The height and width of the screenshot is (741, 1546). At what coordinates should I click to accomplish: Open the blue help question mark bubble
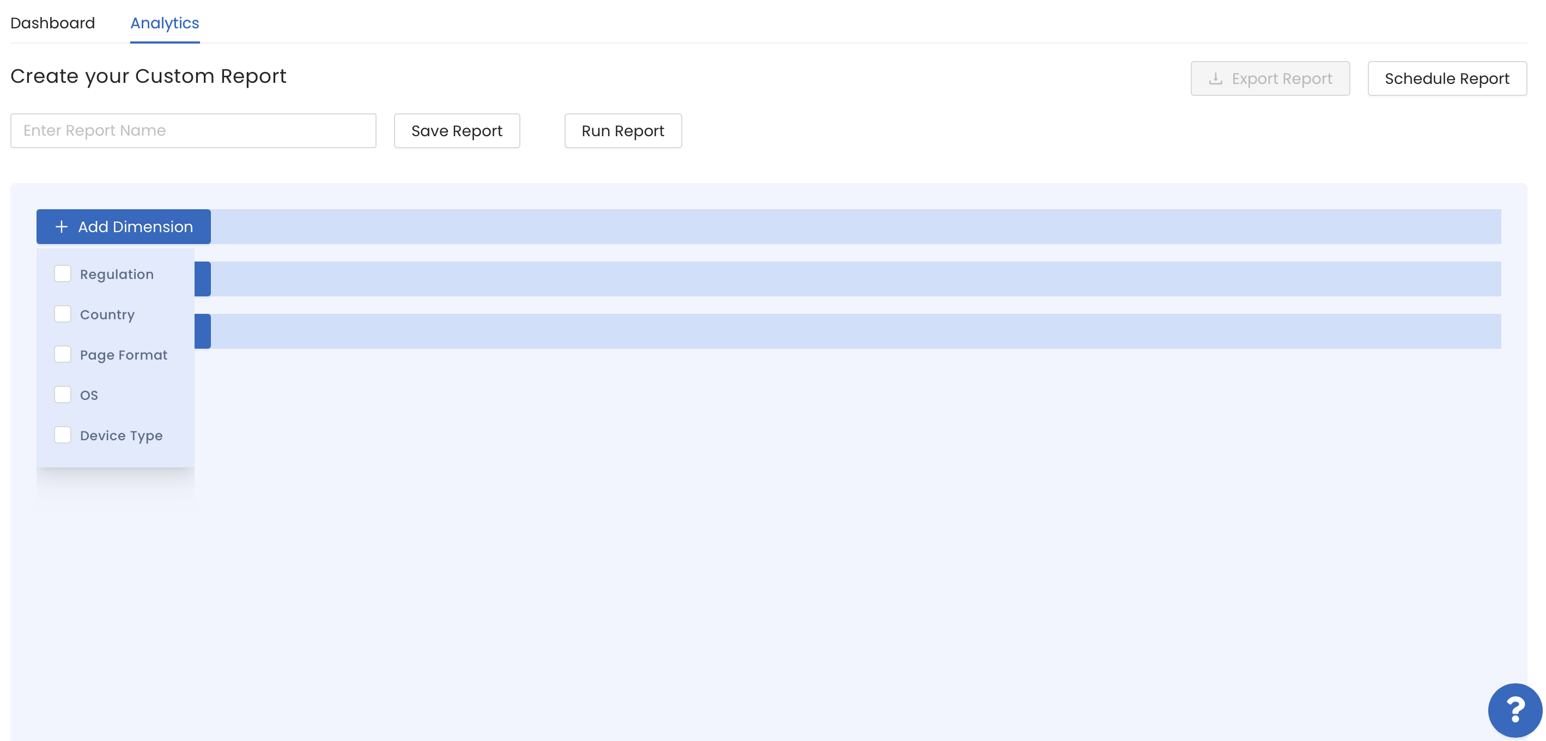[x=1515, y=710]
